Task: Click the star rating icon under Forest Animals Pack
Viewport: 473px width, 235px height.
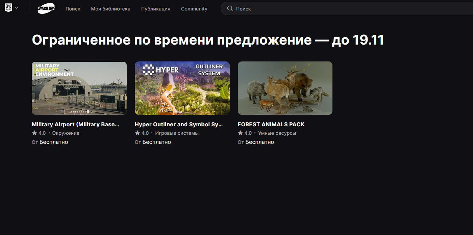Action: click(x=241, y=133)
